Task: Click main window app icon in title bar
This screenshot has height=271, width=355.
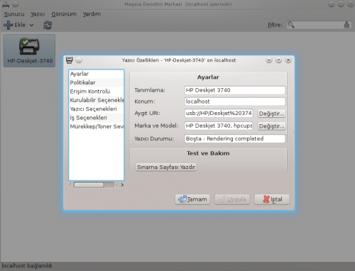Action: coord(6,4)
